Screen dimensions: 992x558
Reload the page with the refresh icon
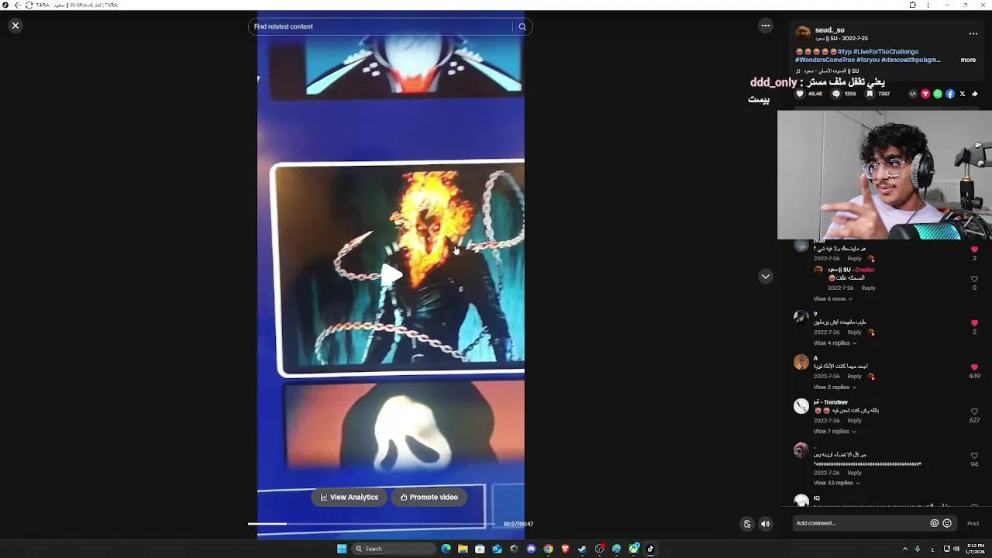29,5
